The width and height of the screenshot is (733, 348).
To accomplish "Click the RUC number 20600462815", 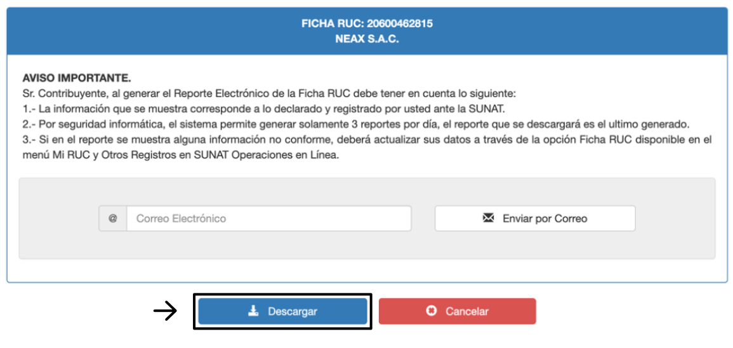I will [400, 24].
